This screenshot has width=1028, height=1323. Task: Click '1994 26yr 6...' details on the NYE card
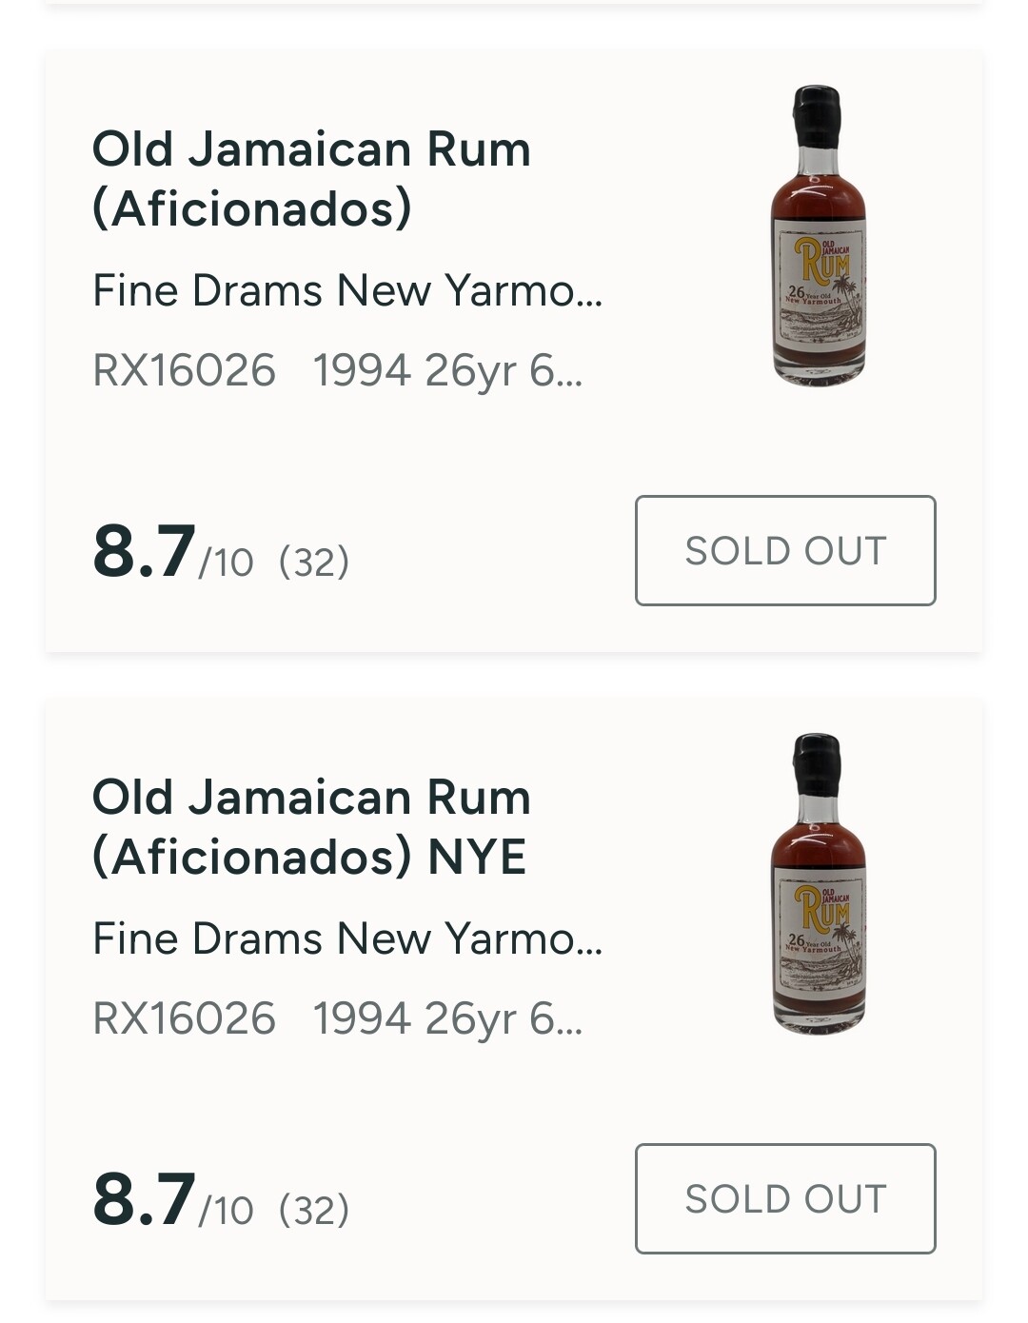pos(447,1018)
